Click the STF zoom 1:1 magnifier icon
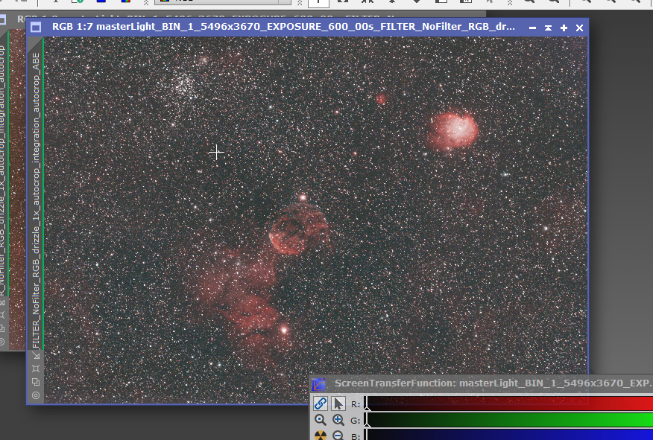The image size is (653, 440). pyautogui.click(x=321, y=420)
